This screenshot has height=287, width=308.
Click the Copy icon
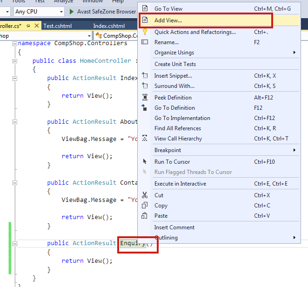[x=145, y=205]
